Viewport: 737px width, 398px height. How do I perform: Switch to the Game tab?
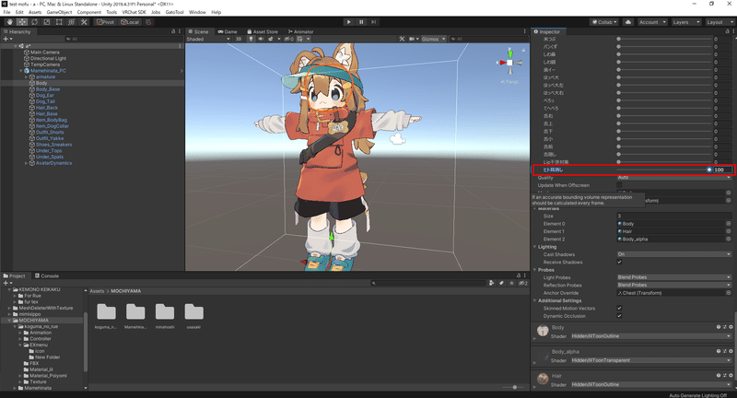point(228,31)
